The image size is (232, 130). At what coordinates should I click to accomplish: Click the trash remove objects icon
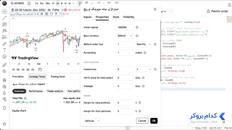[4, 108]
